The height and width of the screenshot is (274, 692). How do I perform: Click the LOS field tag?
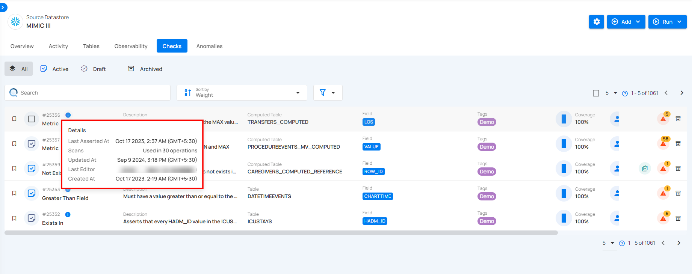point(369,122)
